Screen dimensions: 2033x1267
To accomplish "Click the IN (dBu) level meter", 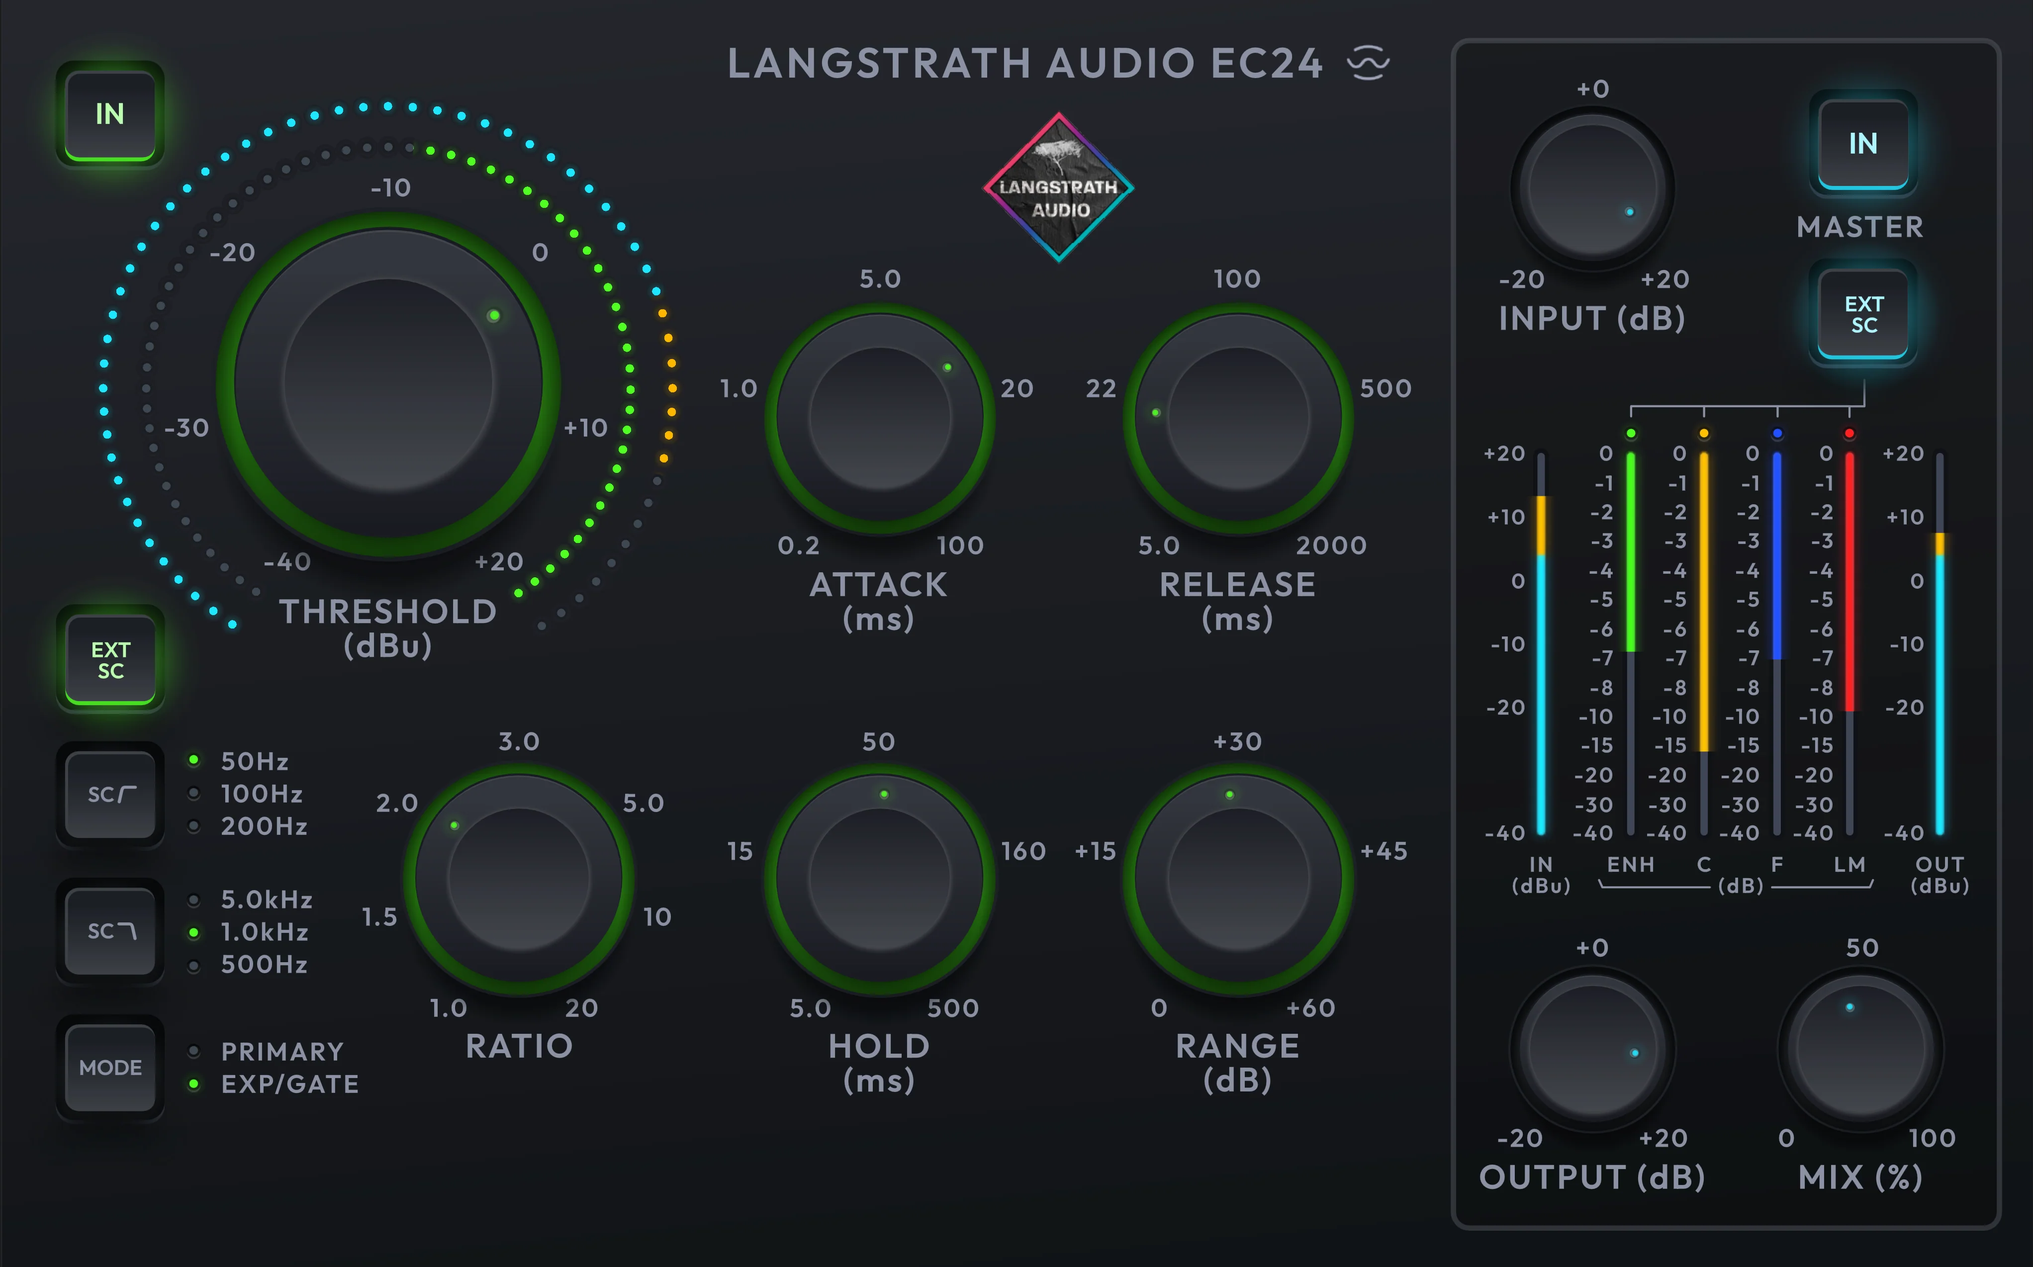I will [1540, 643].
